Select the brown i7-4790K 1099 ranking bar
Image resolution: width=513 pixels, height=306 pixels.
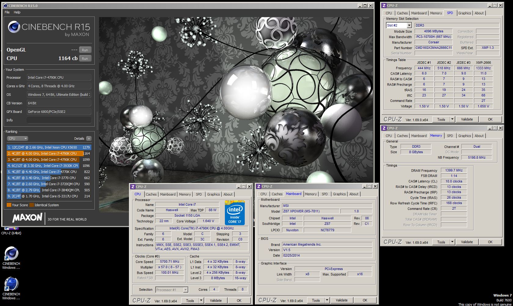click(49, 160)
